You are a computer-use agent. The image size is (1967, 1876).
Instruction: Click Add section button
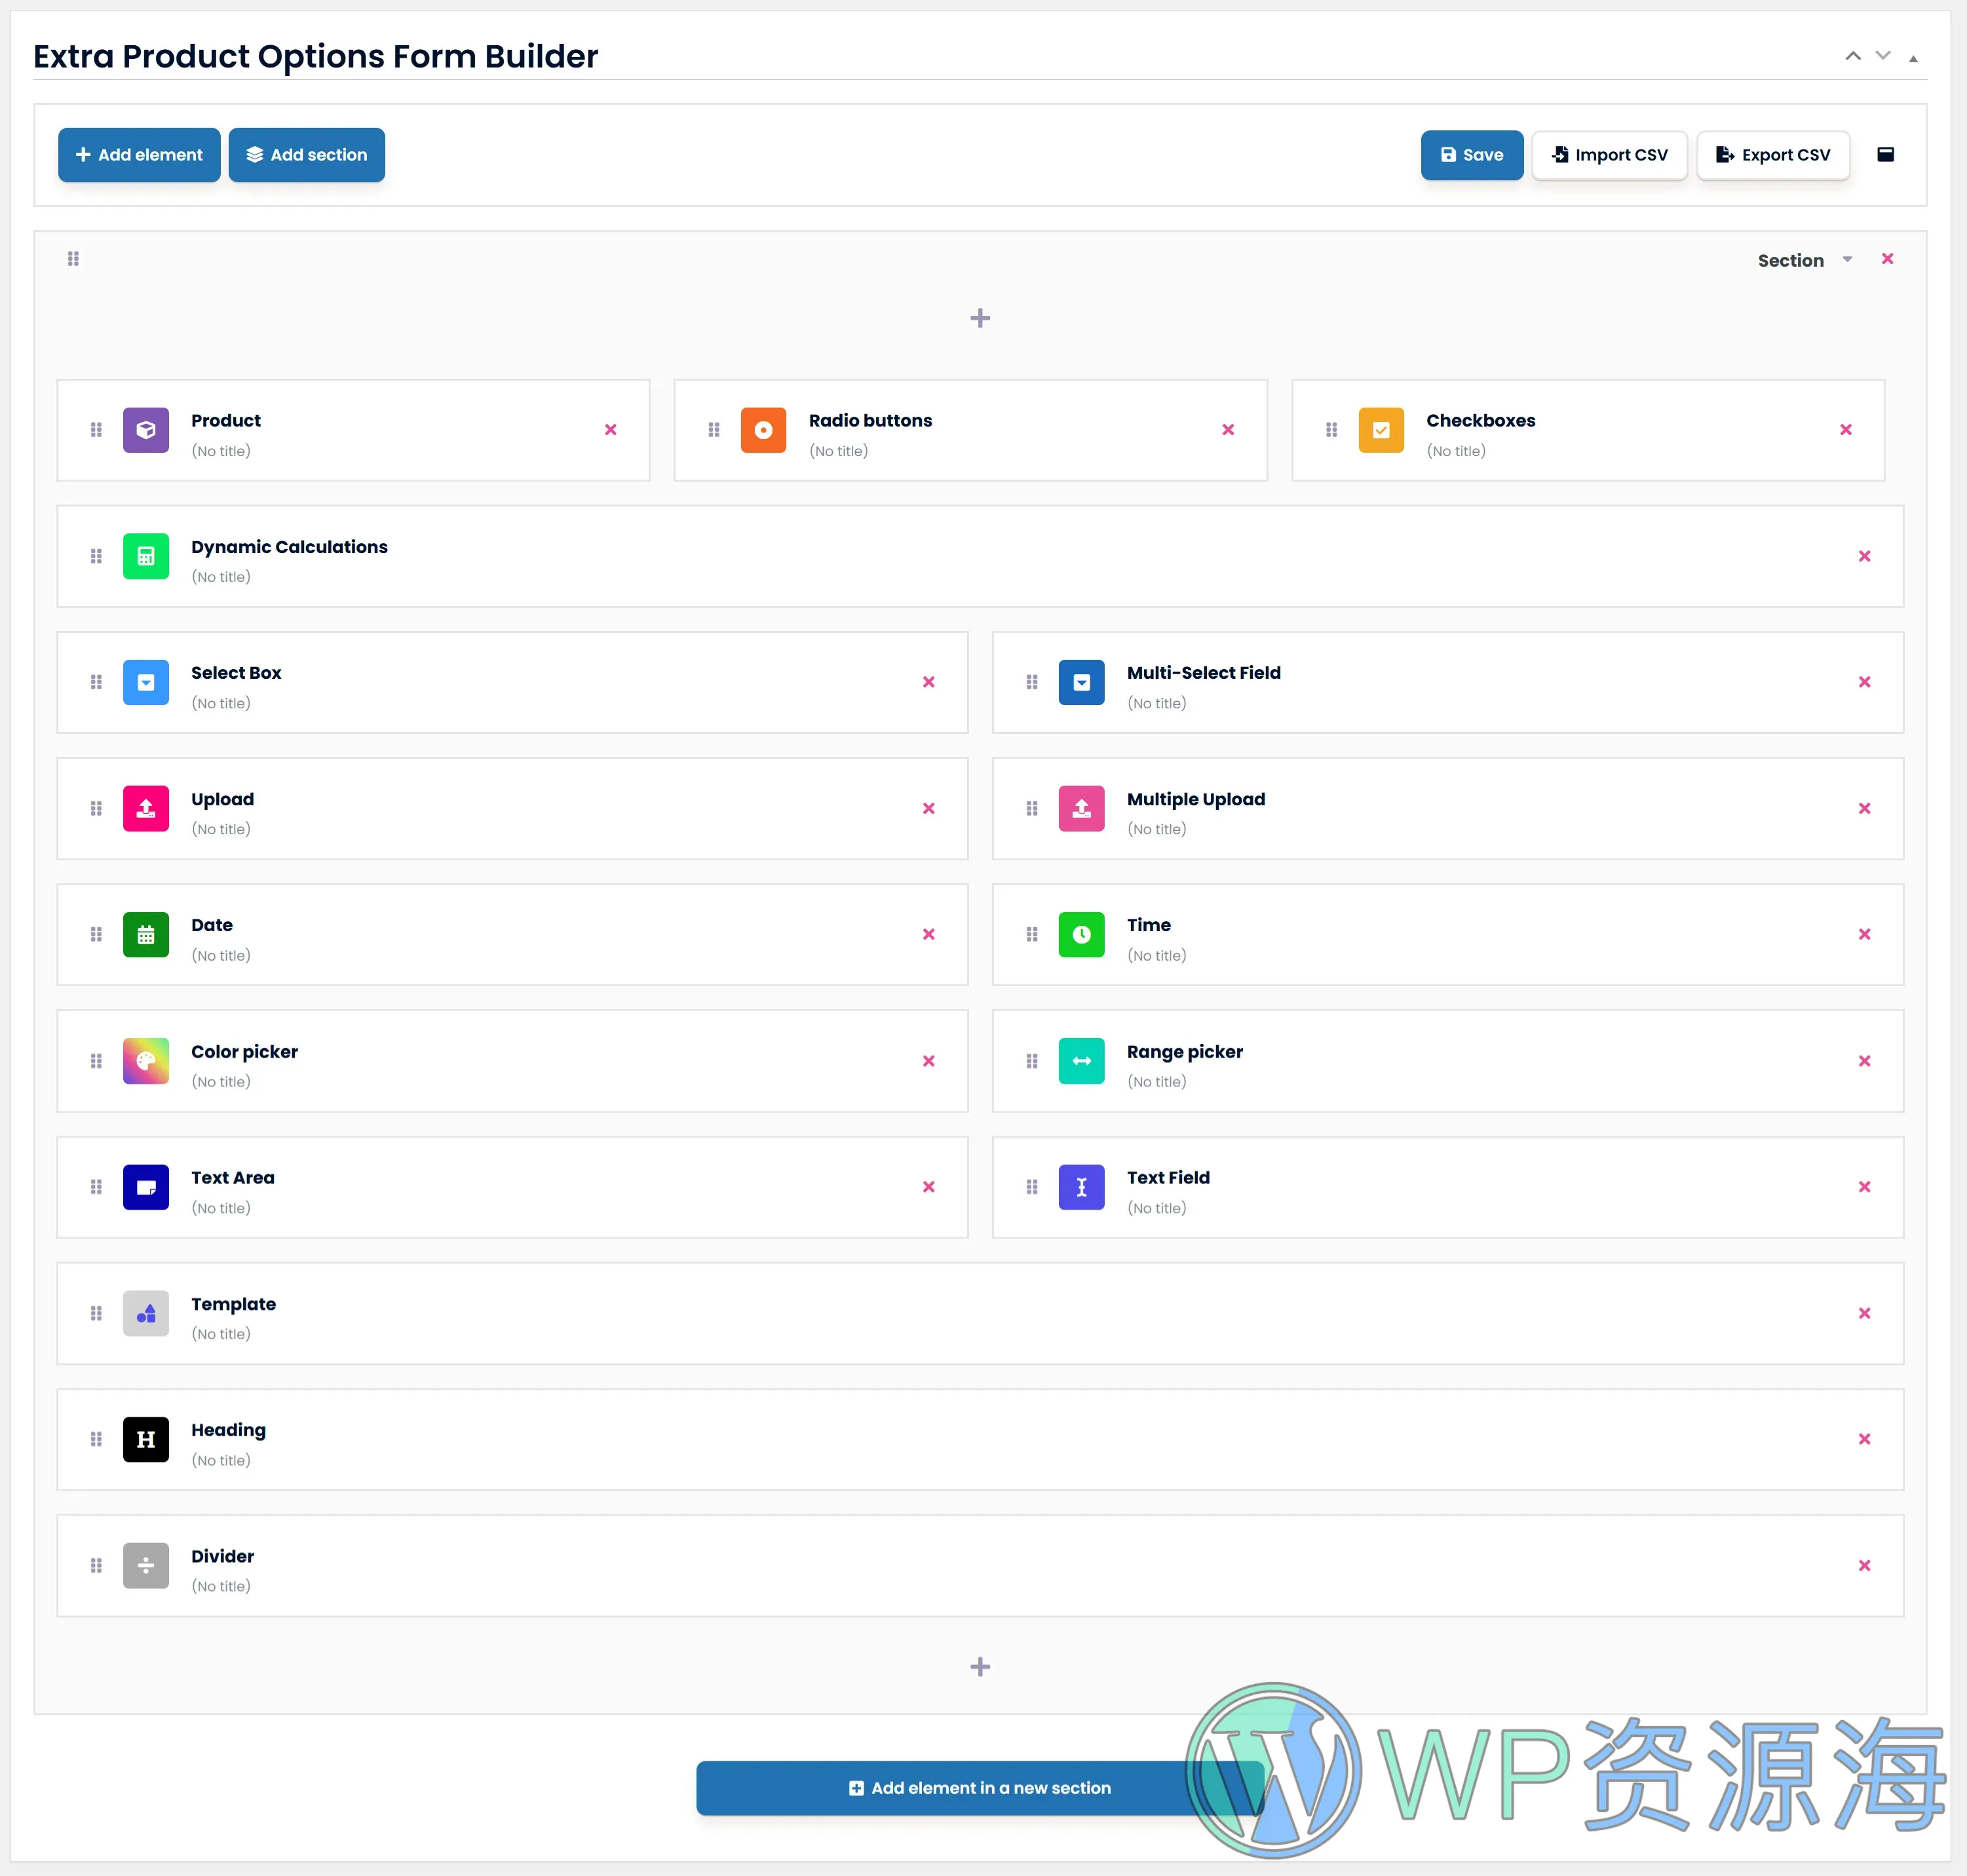coord(306,155)
